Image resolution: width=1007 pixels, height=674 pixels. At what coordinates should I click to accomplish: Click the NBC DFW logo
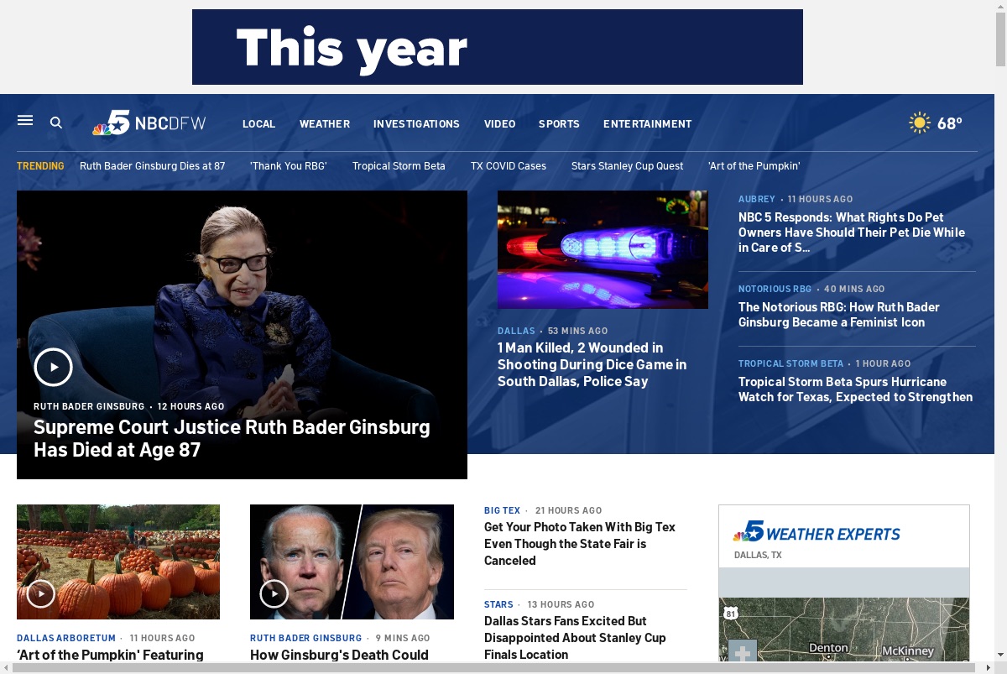pyautogui.click(x=149, y=123)
